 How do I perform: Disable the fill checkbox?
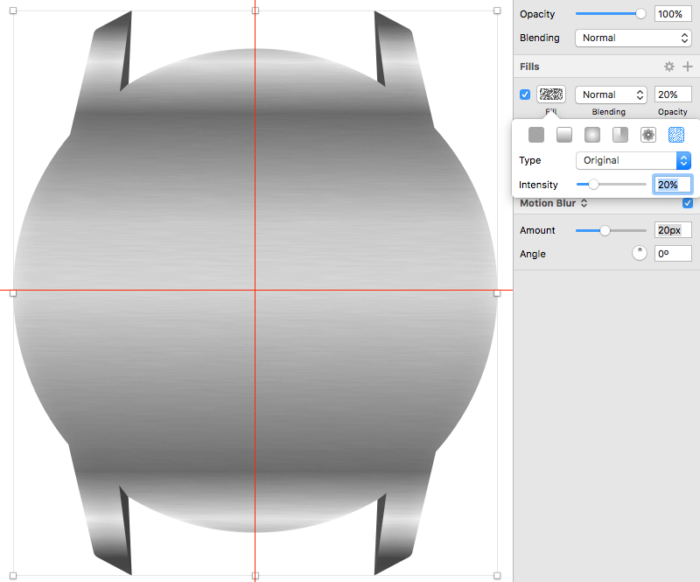tap(525, 95)
